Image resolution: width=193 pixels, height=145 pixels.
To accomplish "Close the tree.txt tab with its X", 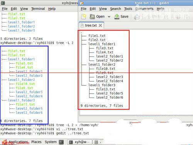I will pos(100,26).
